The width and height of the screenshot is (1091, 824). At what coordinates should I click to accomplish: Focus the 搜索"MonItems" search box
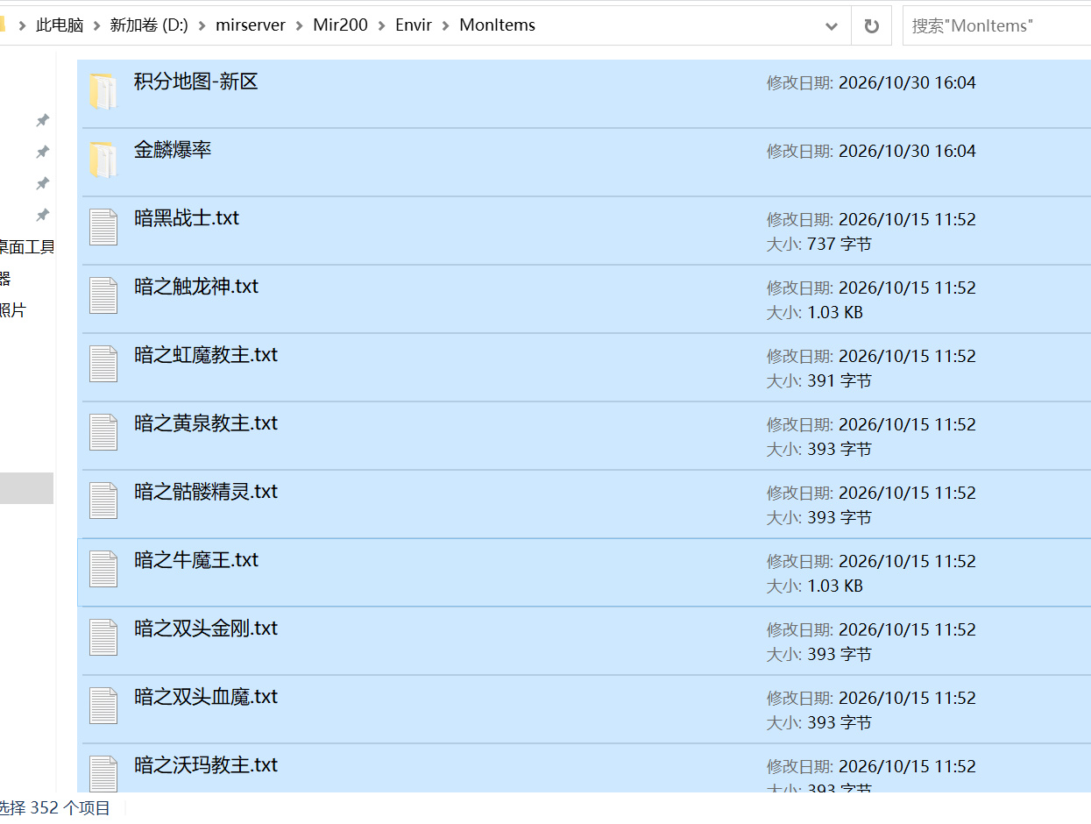[x=996, y=25]
